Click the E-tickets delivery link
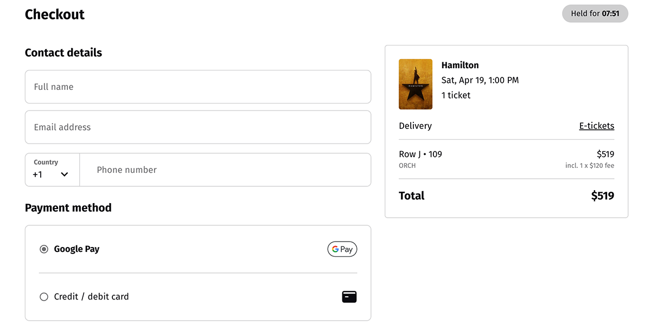The width and height of the screenshot is (651, 325). click(597, 126)
